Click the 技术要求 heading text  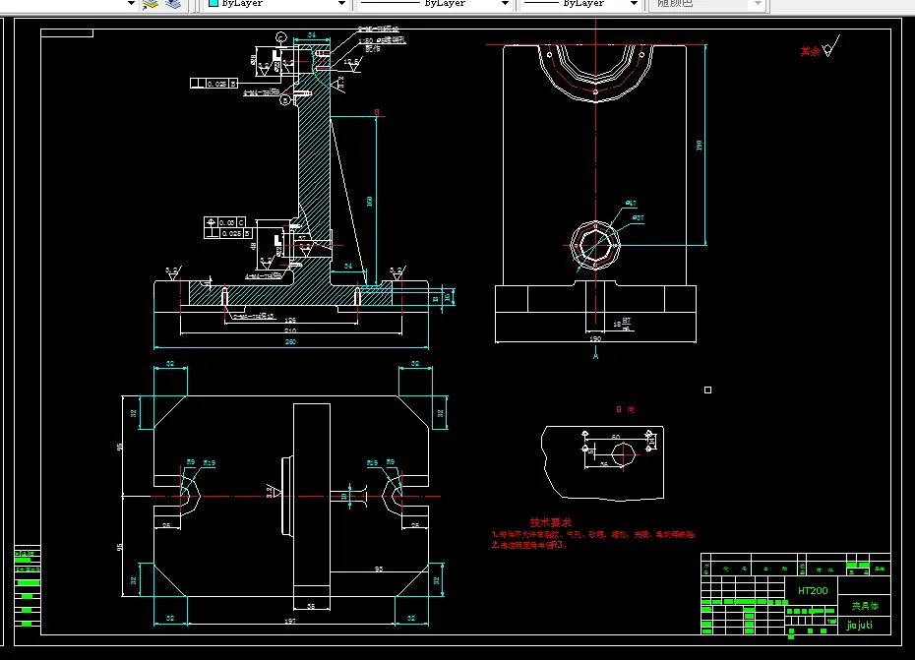click(550, 523)
